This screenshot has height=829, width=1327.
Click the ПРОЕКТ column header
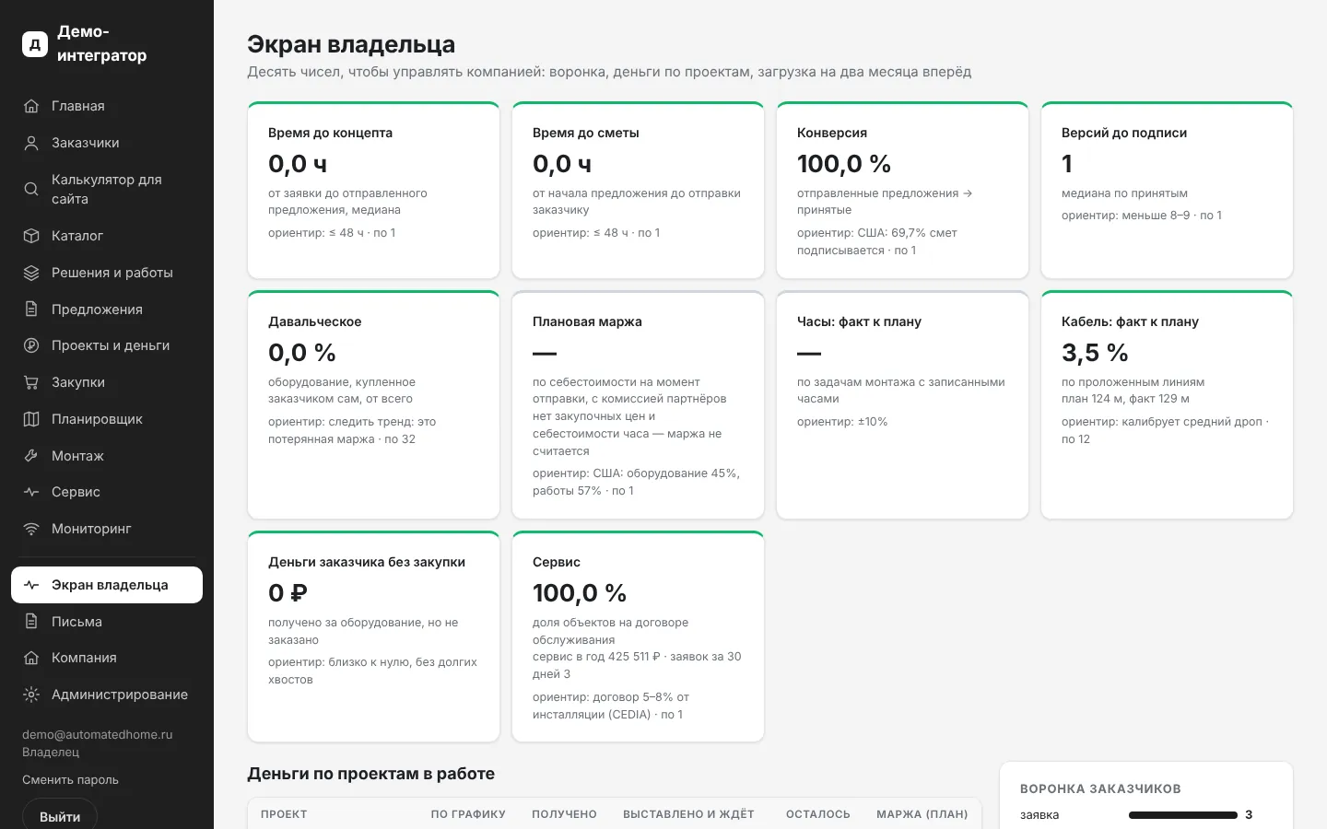(284, 814)
